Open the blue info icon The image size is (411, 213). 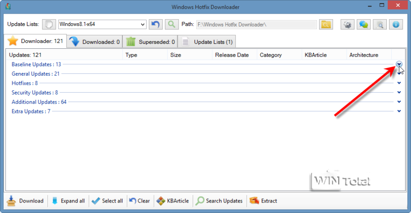pos(396,24)
